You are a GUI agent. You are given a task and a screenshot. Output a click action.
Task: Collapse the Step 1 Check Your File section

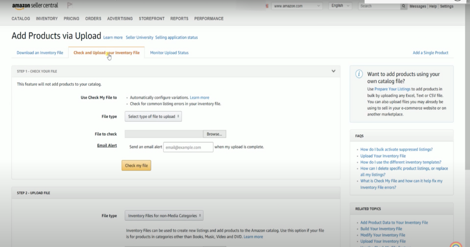[x=333, y=71]
